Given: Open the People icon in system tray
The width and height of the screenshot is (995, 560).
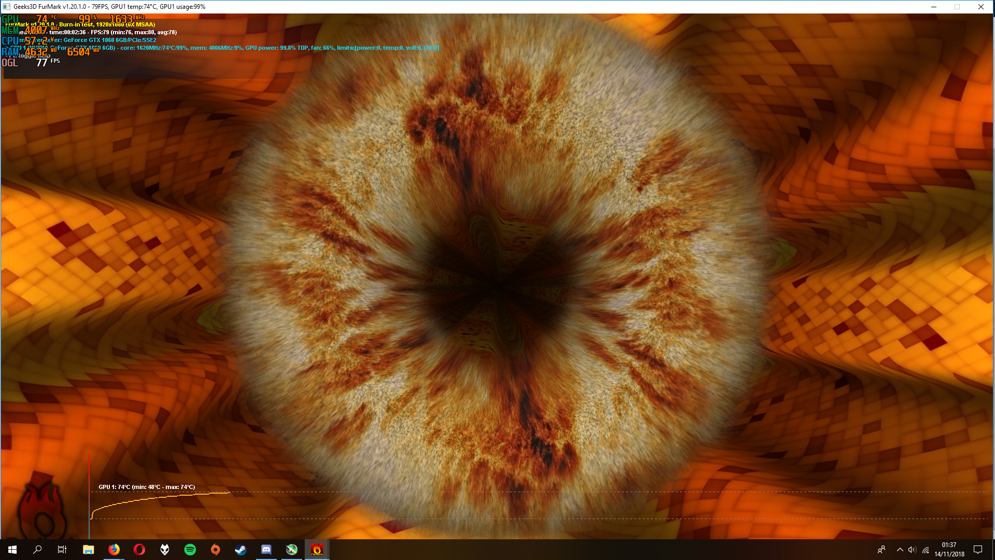Looking at the screenshot, I should 882,550.
